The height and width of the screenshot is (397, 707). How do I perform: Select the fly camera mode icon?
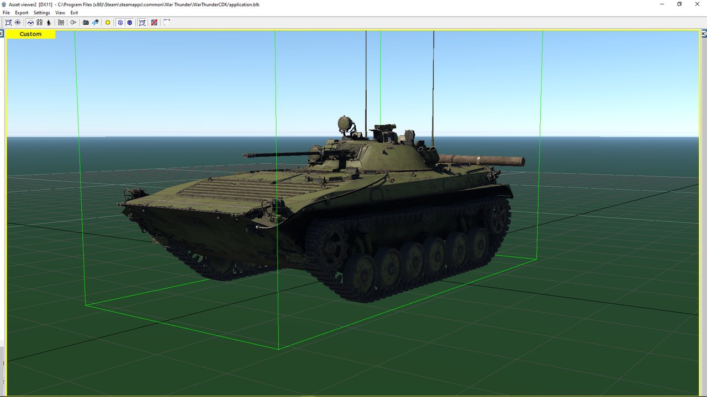pyautogui.click(x=30, y=23)
